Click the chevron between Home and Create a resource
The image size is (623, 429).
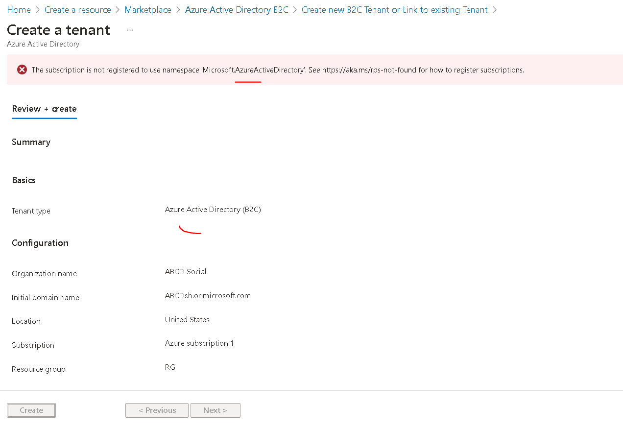(37, 9)
